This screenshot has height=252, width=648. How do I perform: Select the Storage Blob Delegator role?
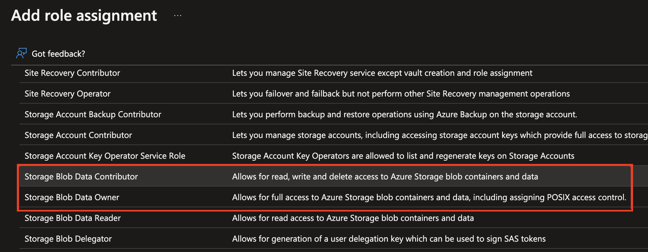tap(68, 239)
